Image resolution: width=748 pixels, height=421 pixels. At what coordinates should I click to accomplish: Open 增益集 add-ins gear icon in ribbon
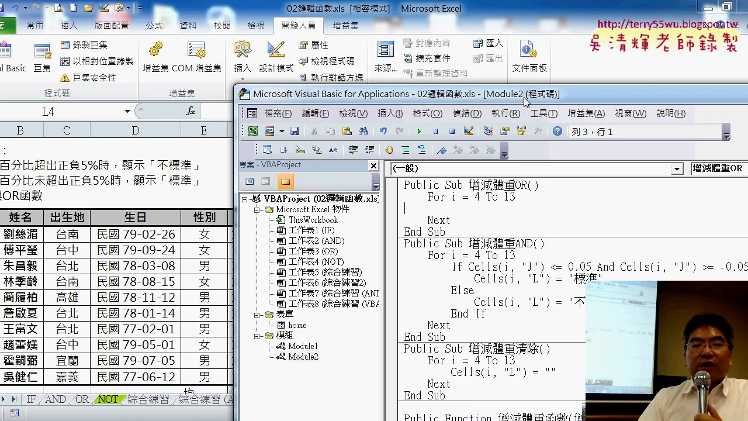[156, 57]
